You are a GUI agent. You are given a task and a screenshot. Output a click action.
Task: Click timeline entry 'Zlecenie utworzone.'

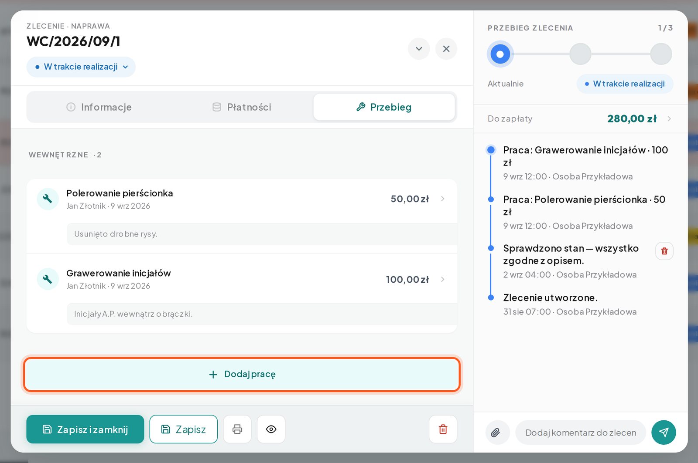click(551, 298)
